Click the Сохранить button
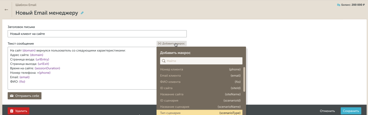368x115 pixels. [351, 111]
